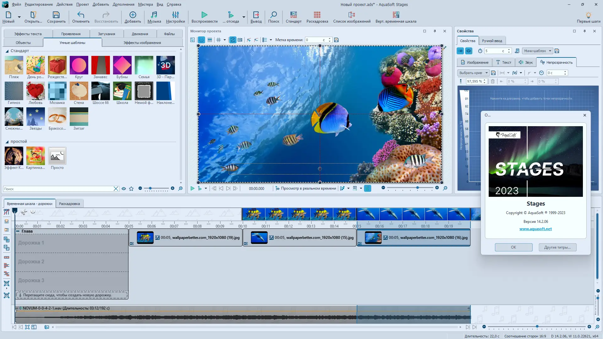
Task: Switch to Верт. временная шкала view
Action: [x=396, y=17]
